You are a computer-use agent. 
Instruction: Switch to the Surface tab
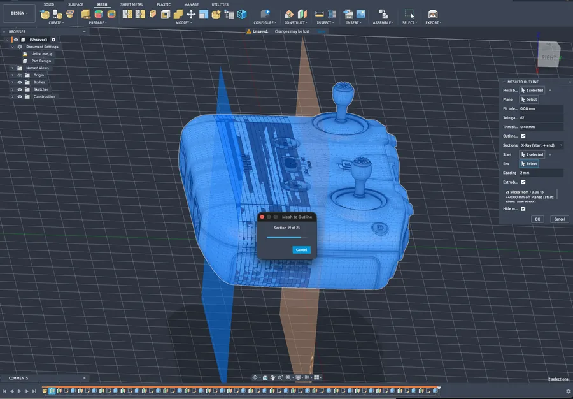pos(76,4)
